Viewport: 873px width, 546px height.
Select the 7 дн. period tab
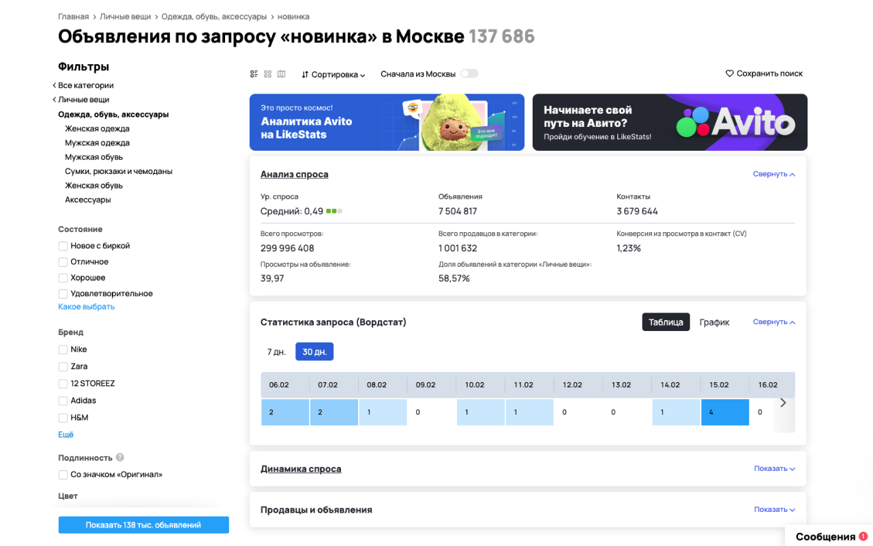pos(276,351)
